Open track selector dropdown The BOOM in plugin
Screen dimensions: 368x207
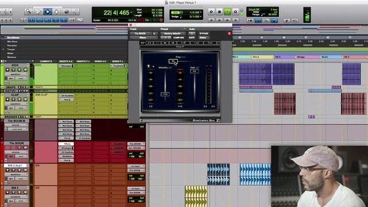coord(141,33)
